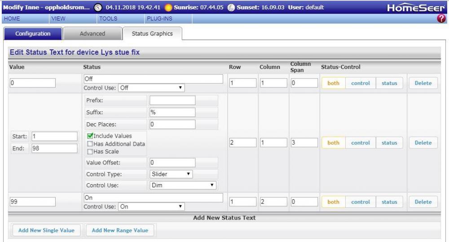Select 'control' for the value 0 row
The height and width of the screenshot is (242, 449).
pos(360,83)
